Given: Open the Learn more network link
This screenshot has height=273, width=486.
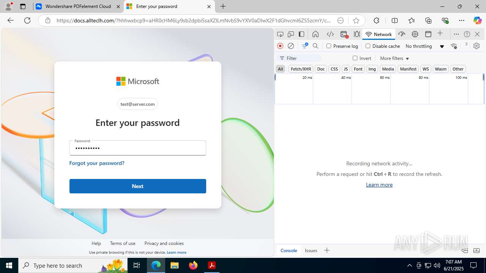Looking at the screenshot, I should click(x=379, y=185).
